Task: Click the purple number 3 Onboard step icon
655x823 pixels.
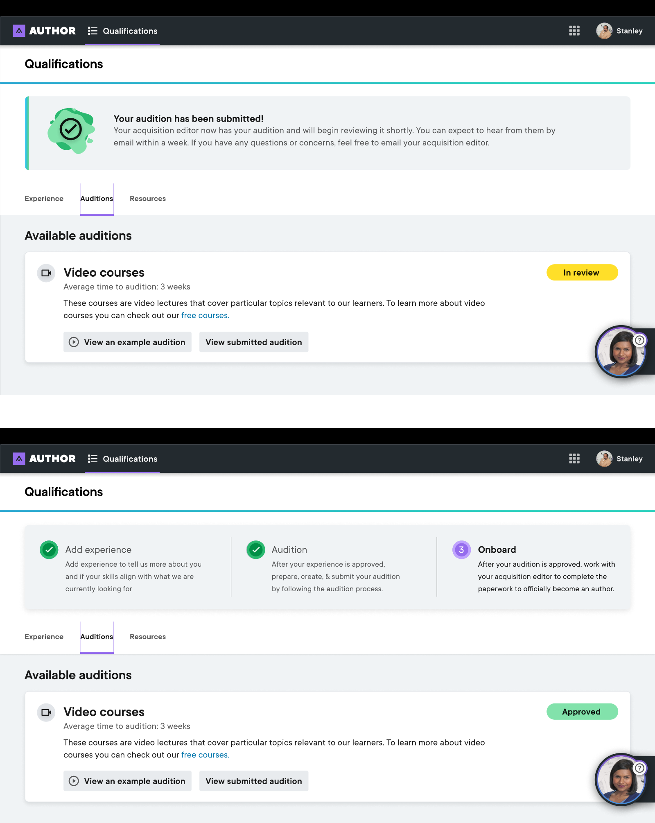Action: click(x=461, y=550)
